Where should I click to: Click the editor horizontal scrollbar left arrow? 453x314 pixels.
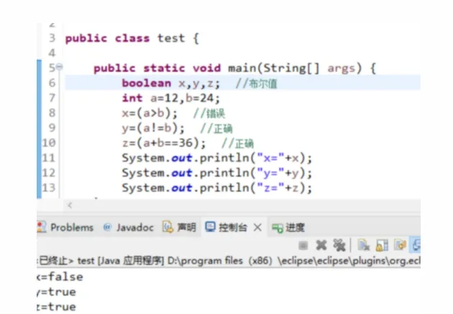(x=70, y=206)
